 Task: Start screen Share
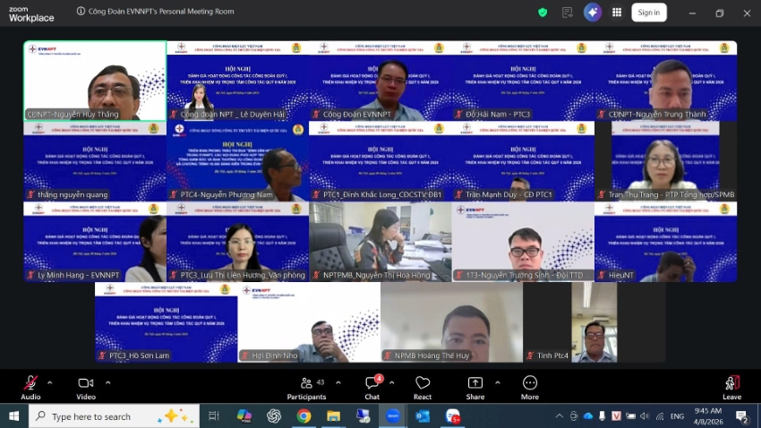[x=475, y=388]
